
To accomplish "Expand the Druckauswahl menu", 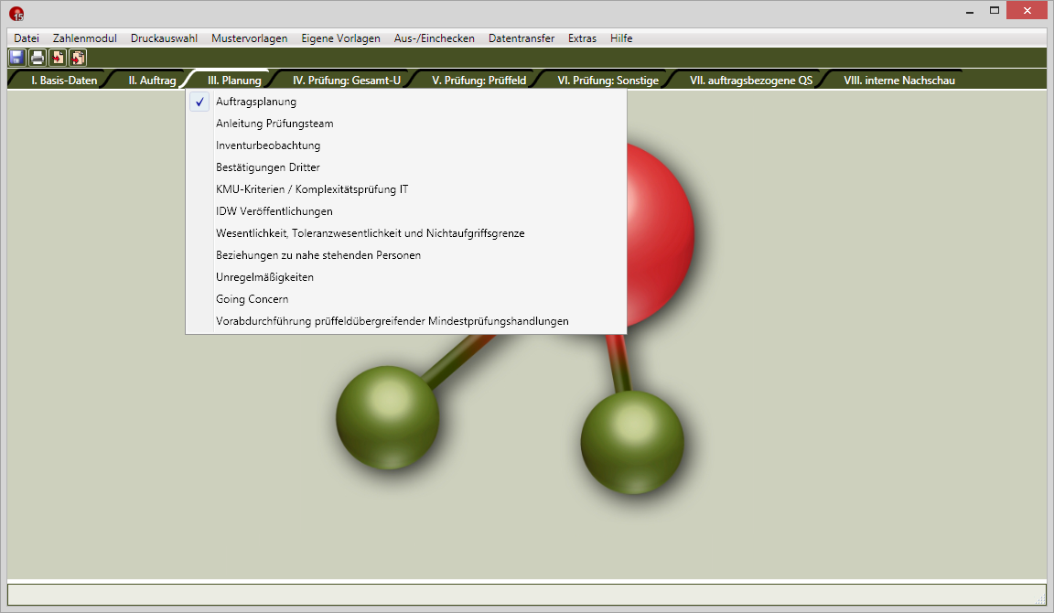I will coord(164,38).
